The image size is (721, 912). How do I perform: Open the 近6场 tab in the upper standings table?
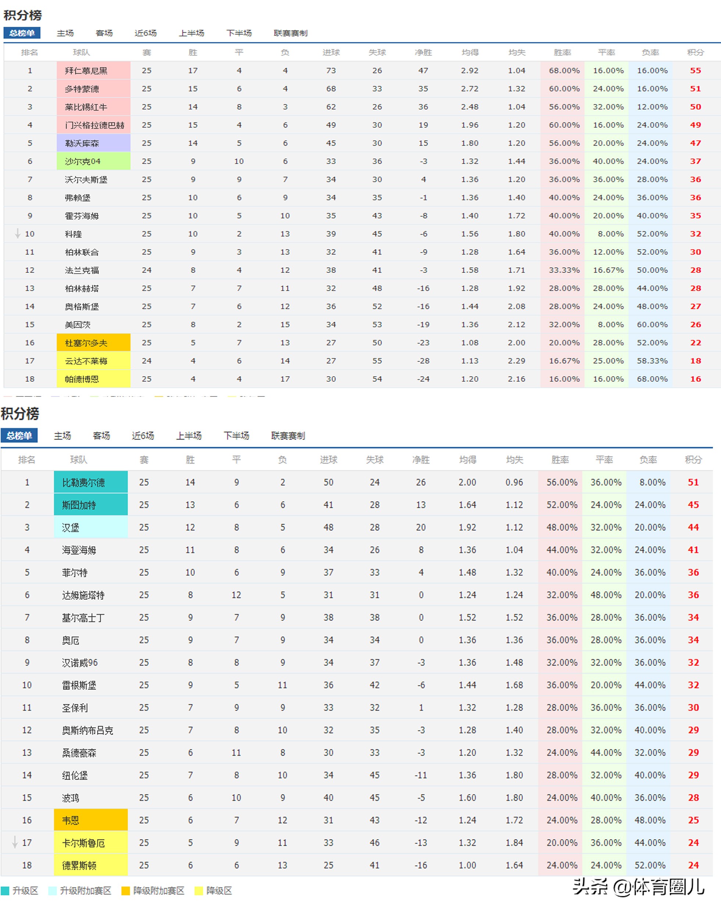(146, 33)
